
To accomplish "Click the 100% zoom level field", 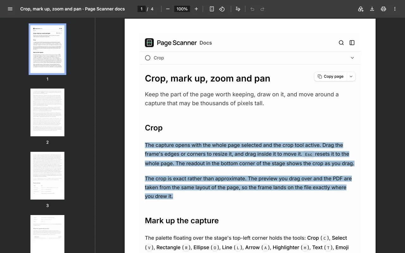I will coord(182,9).
